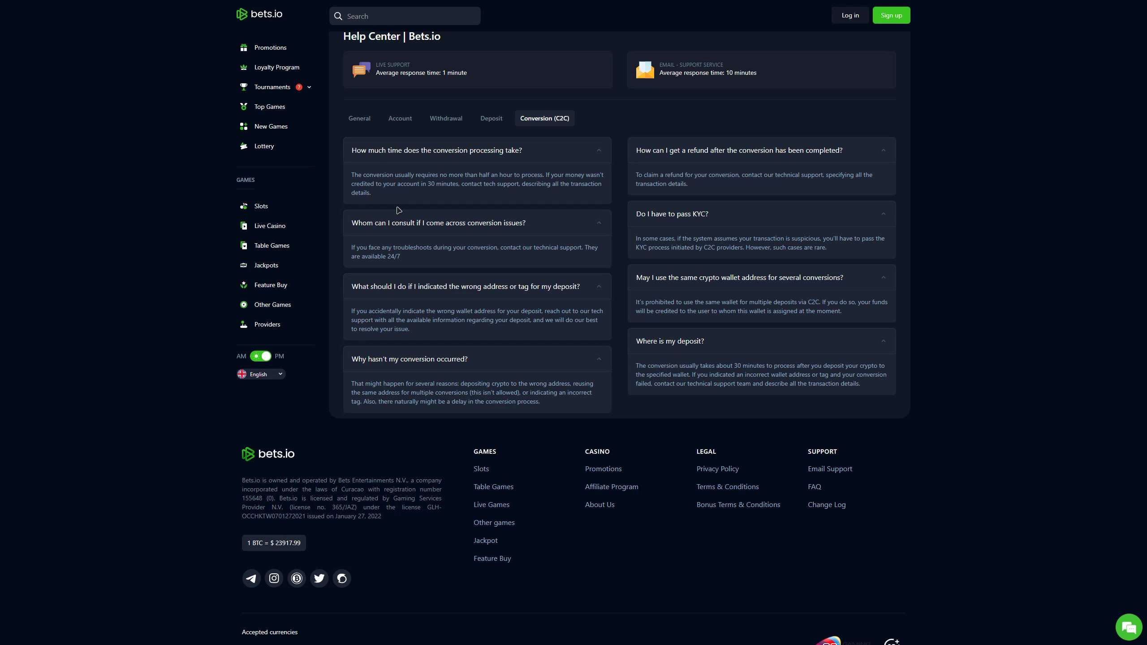Click the '1 BTC = $ 23917.99' rate

(274, 543)
